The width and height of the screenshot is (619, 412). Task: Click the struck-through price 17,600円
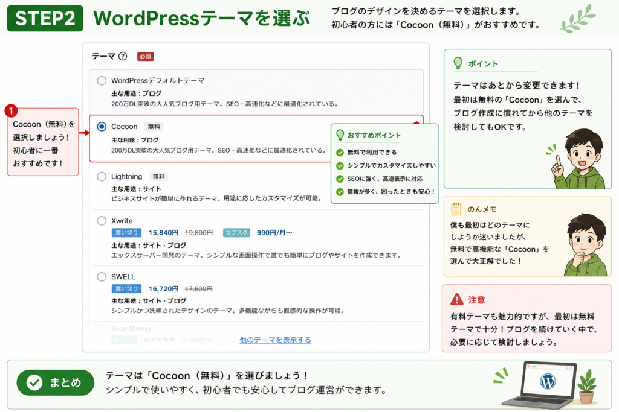[198, 289]
